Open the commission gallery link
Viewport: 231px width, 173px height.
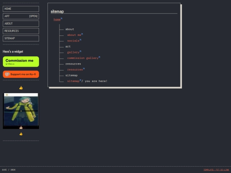point(83,58)
